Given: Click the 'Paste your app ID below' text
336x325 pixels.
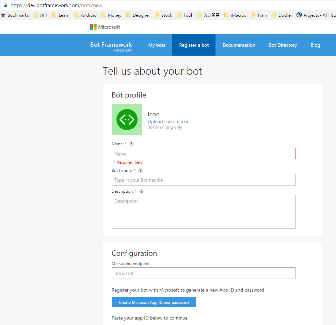Looking at the screenshot, I should pyautogui.click(x=149, y=318).
